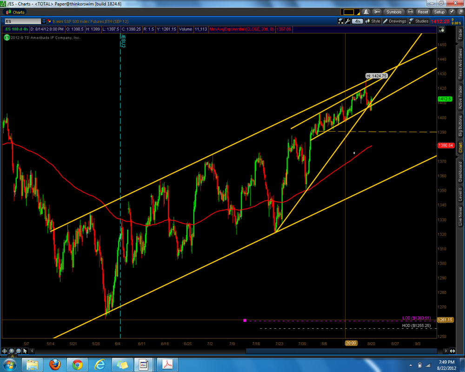The width and height of the screenshot is (465, 372).
Task: Select the crosshair pan tool
Action: tap(5, 351)
